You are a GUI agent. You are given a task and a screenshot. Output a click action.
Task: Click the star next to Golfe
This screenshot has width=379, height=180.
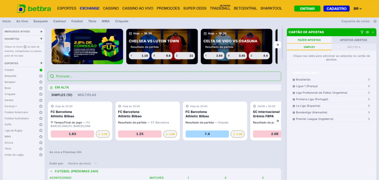pyautogui.click(x=41, y=124)
